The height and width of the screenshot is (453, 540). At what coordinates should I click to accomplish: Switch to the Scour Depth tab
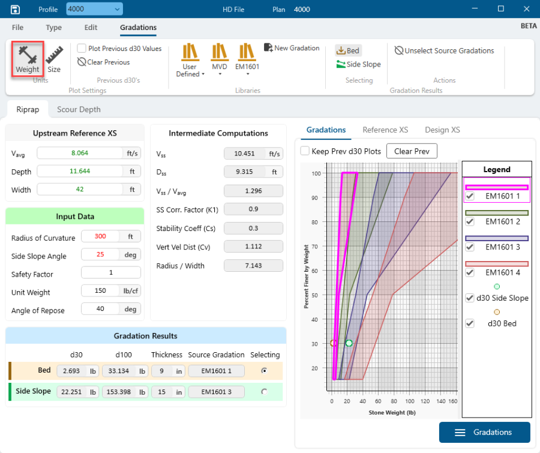(x=79, y=109)
